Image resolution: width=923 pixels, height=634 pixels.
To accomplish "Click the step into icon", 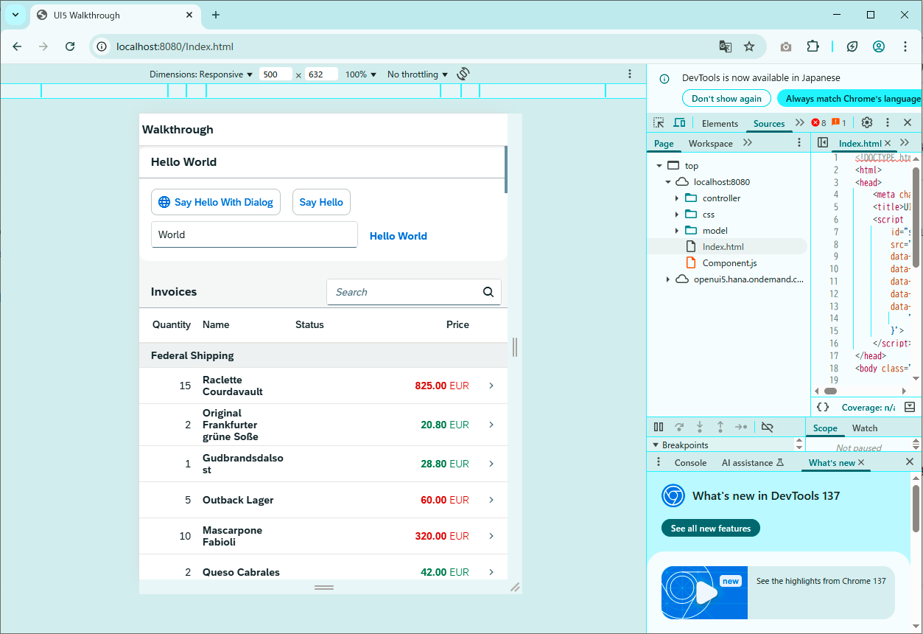I will 700,427.
